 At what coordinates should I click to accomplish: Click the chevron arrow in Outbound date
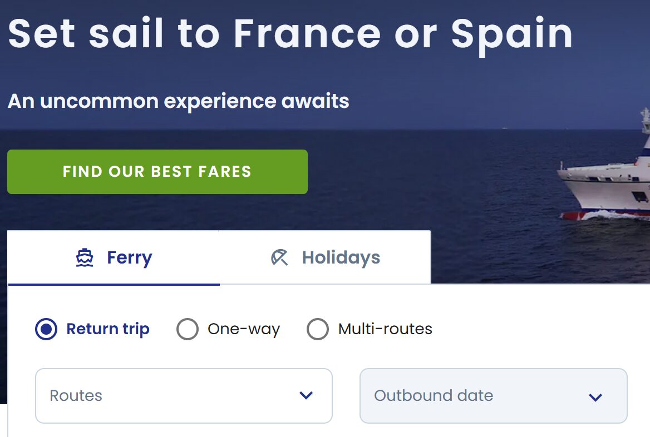pyautogui.click(x=595, y=397)
